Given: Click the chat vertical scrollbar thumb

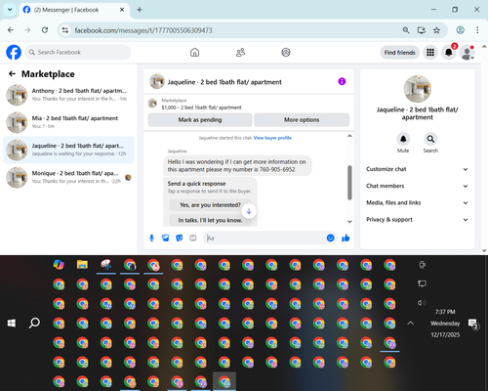Looking at the screenshot, I should pyautogui.click(x=349, y=183).
